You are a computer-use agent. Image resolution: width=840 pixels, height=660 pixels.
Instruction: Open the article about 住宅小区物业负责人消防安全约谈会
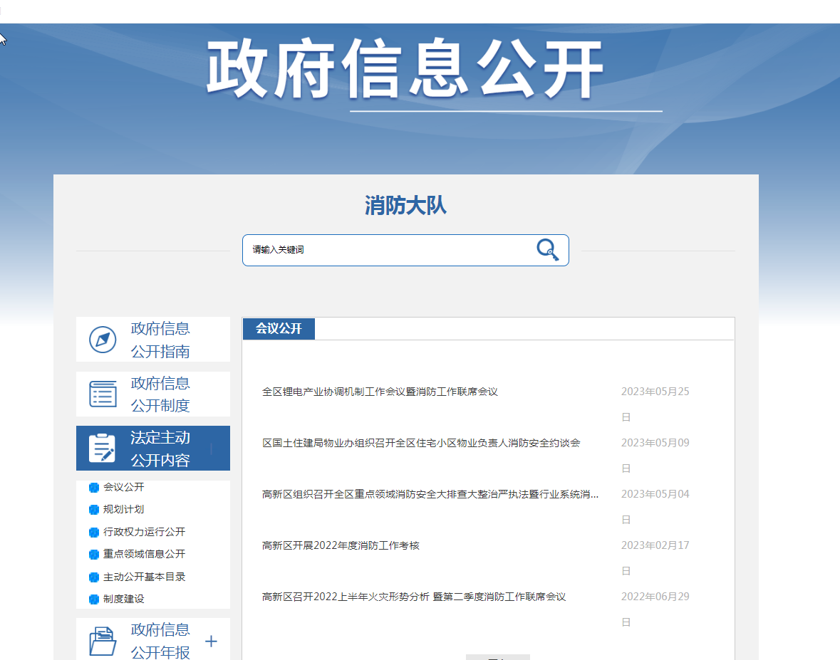coord(421,443)
